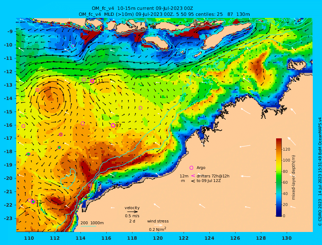The image size is (322, 245).
Task: Click the 'mixed-layer depth(m)' colorbar label
Action: [293, 177]
